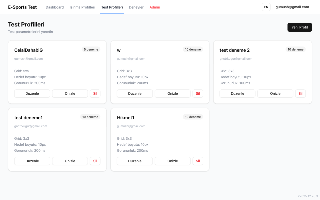Delete the w profile with Sil

coord(198,93)
